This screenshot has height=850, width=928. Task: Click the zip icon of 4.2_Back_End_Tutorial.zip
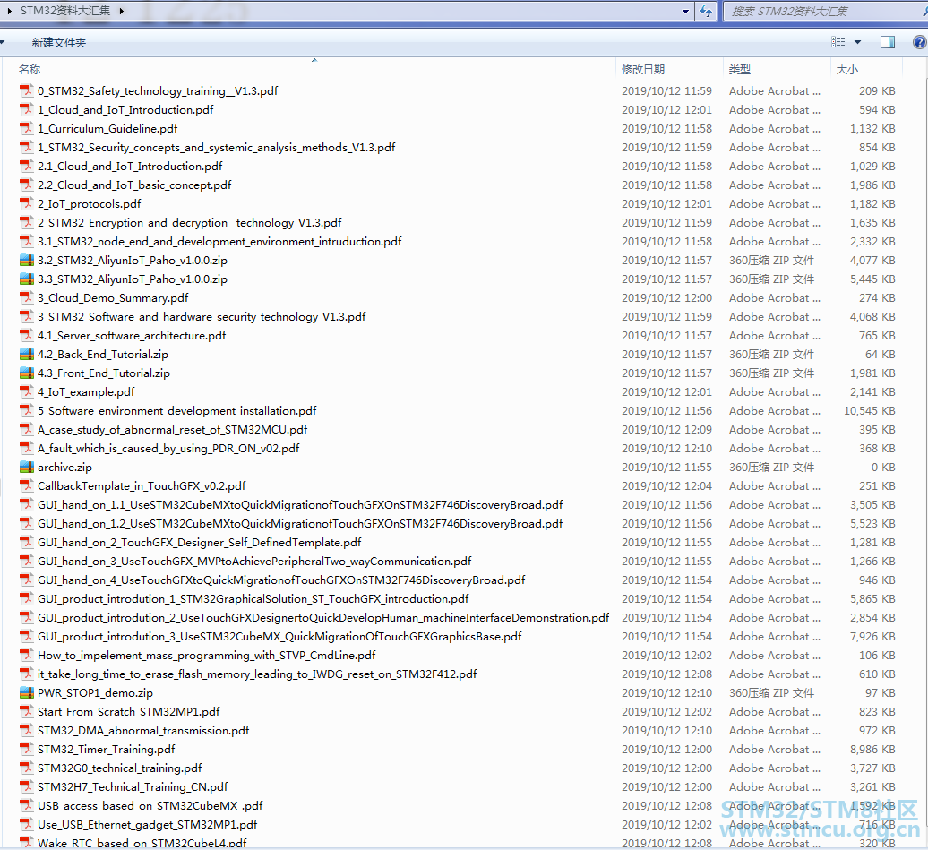tap(27, 354)
